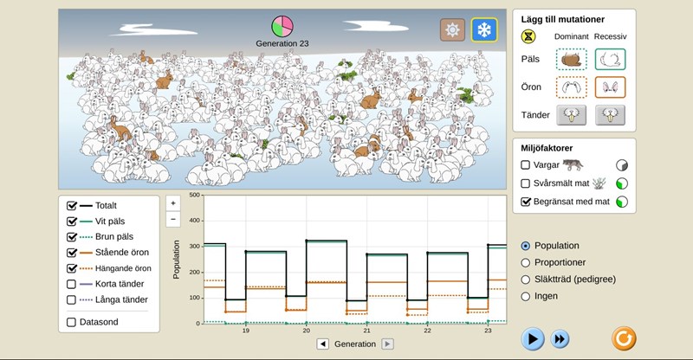
Task: Show Korta tänder line in graph
Action: tap(72, 283)
